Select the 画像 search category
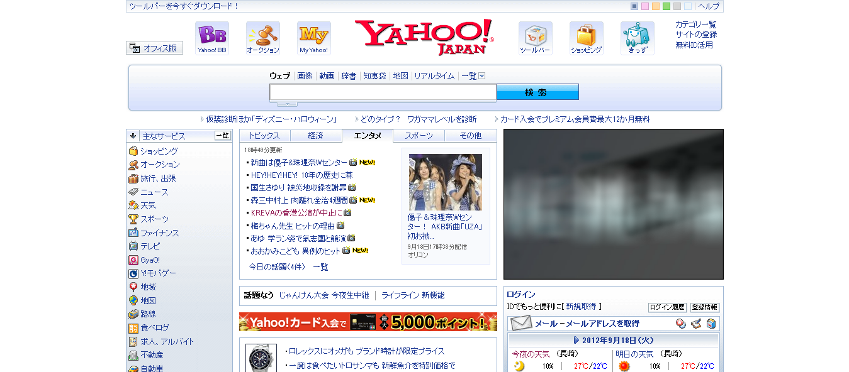This screenshot has width=849, height=372. coord(305,76)
